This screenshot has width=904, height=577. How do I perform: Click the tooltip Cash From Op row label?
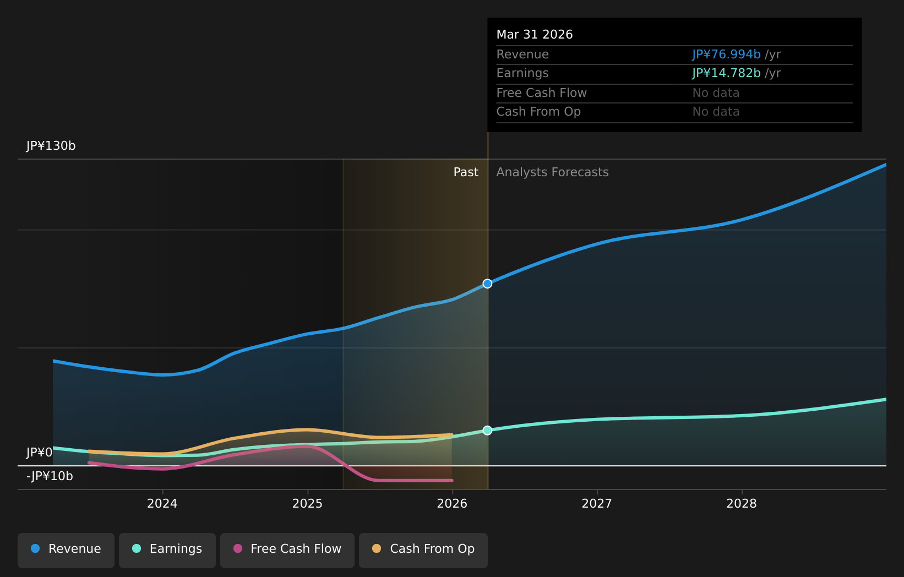coord(538,112)
